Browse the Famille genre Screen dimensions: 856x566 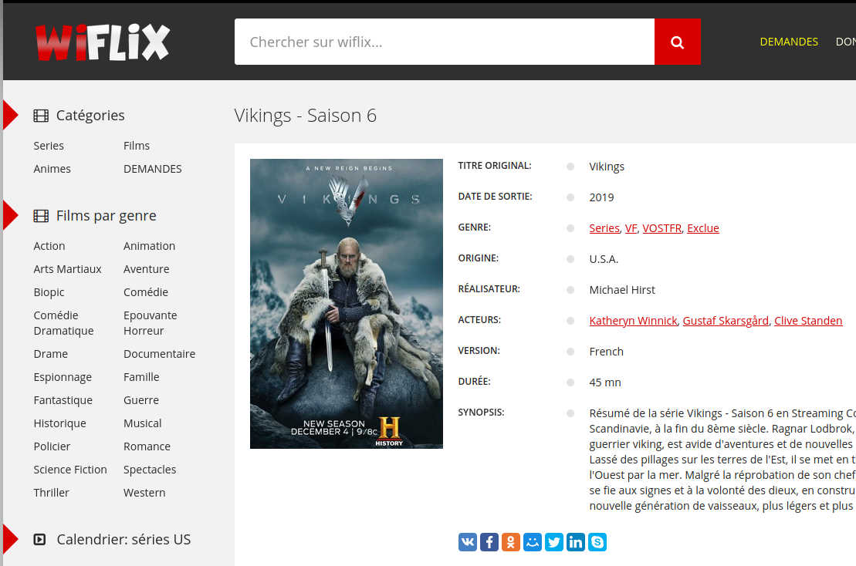[141, 377]
